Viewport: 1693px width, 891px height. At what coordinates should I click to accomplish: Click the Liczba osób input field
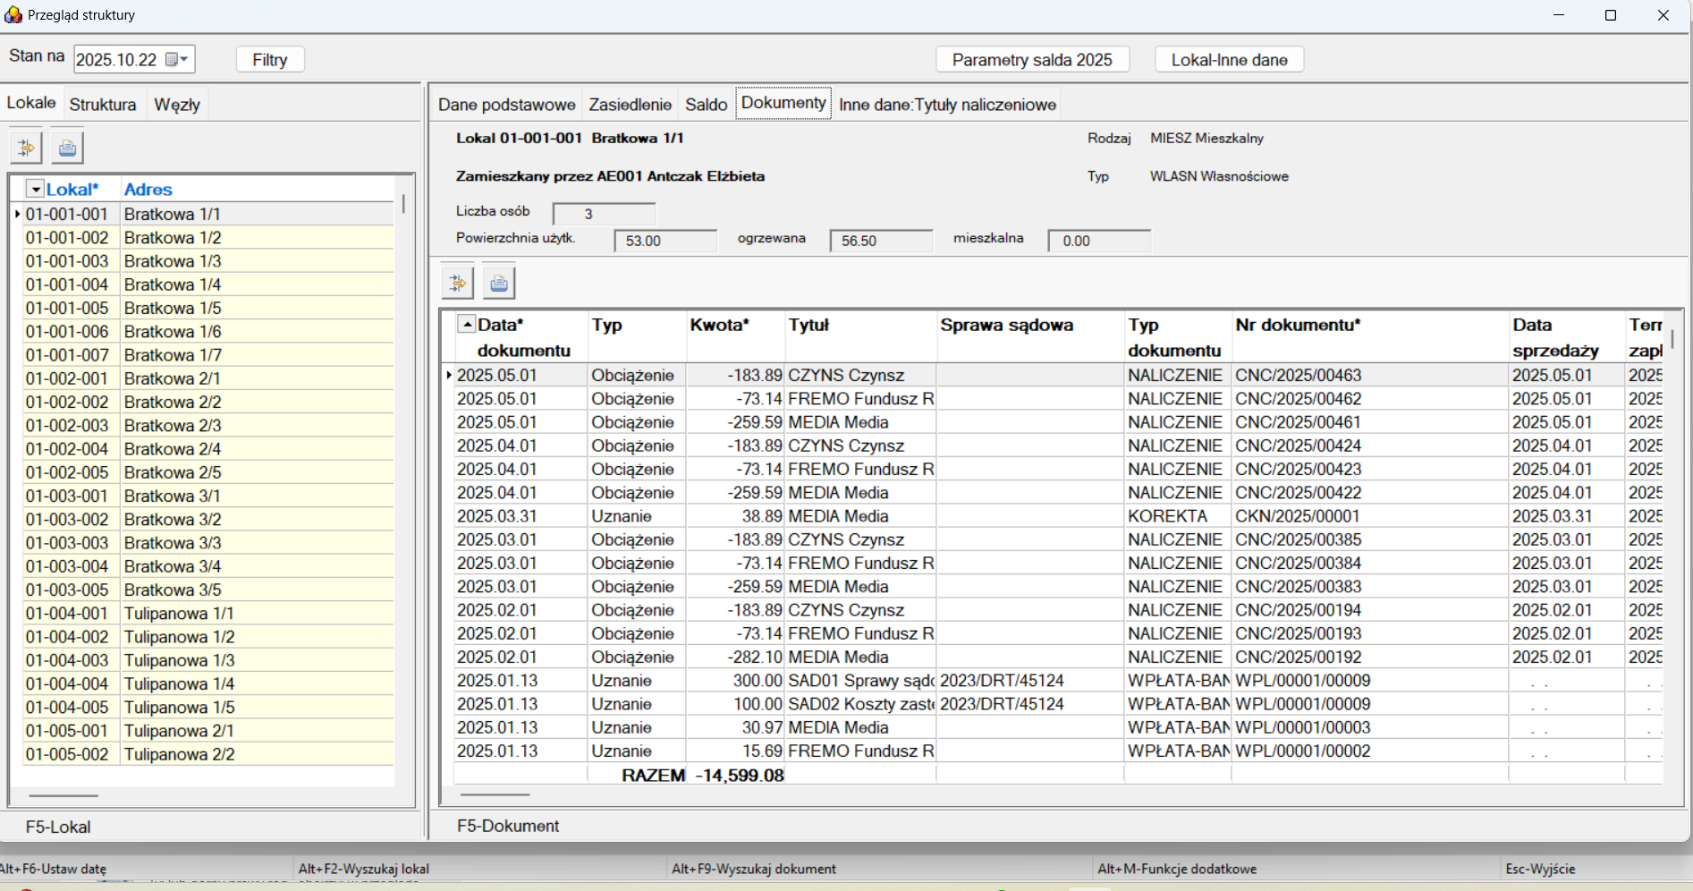(x=604, y=214)
